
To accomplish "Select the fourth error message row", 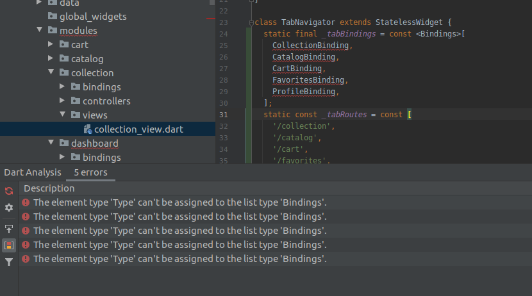I will tap(275, 245).
